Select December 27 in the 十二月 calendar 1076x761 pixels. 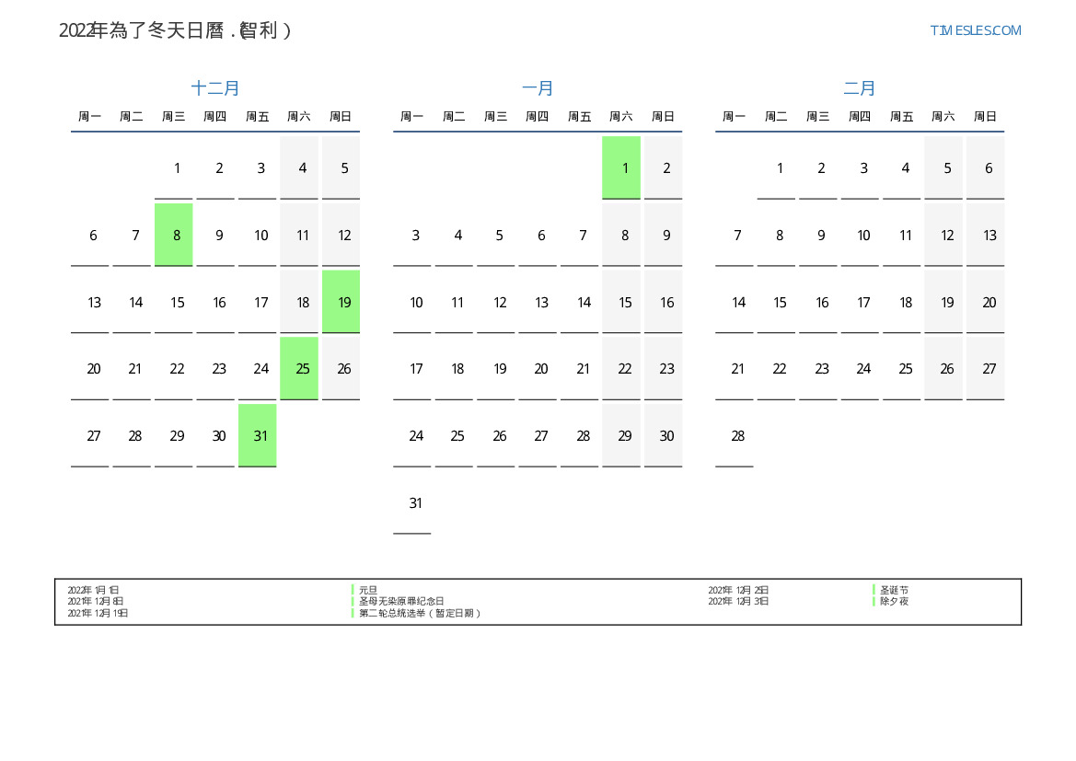[90, 436]
